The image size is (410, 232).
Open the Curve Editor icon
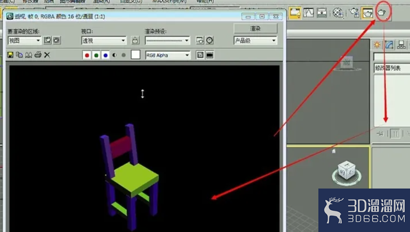(309, 12)
